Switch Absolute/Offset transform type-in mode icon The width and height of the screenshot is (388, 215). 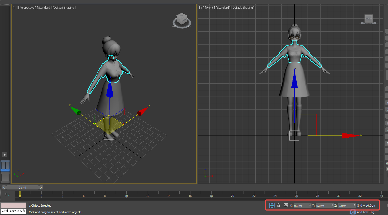[x=286, y=205]
